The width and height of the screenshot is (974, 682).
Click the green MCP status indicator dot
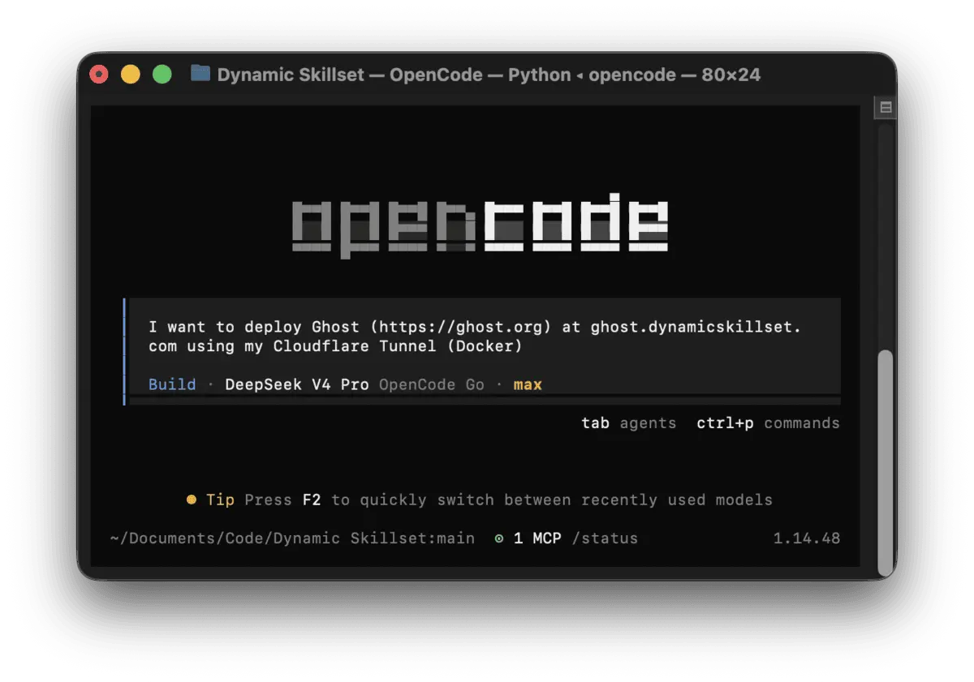(499, 538)
